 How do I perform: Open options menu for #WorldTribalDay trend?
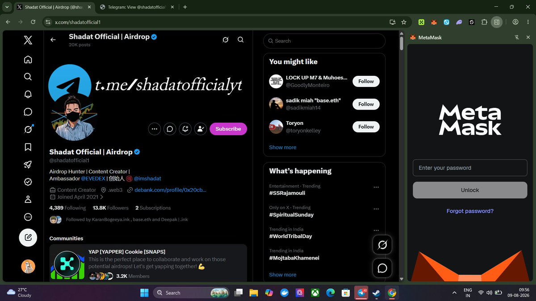(x=376, y=230)
